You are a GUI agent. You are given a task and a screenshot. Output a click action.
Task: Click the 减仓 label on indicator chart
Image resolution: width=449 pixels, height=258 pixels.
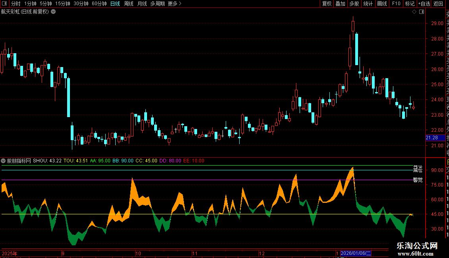[418, 170]
